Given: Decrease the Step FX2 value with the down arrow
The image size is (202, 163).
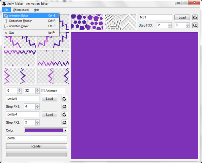Looking at the screenshot, I should 37,124.
